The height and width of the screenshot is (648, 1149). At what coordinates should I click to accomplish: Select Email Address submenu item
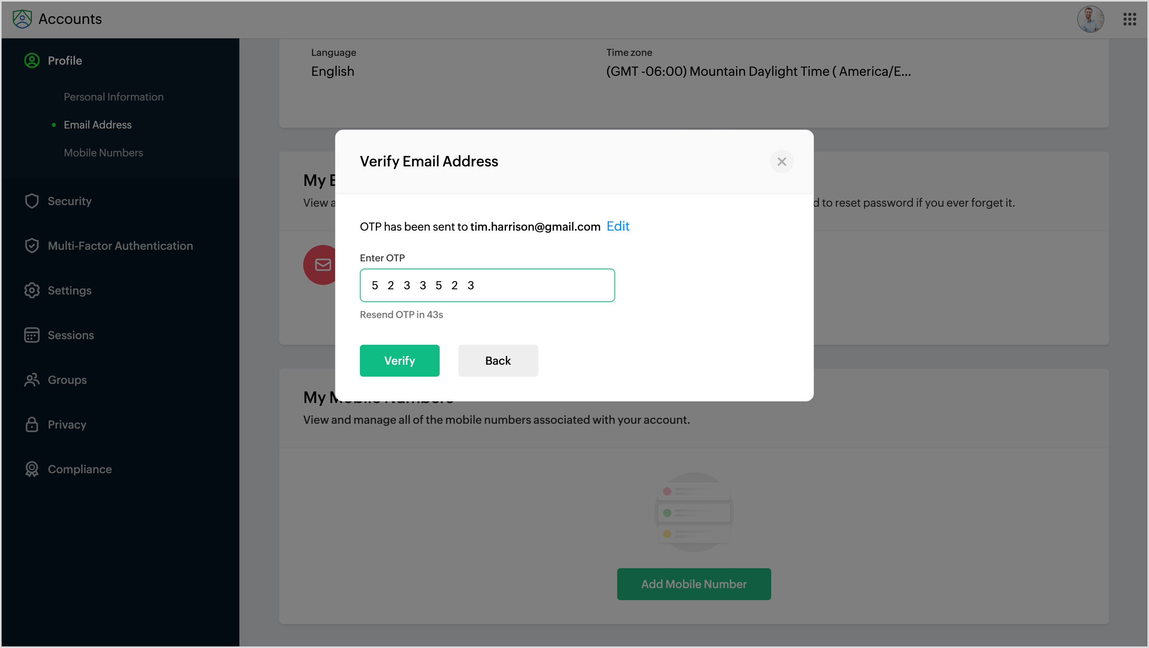click(x=97, y=125)
